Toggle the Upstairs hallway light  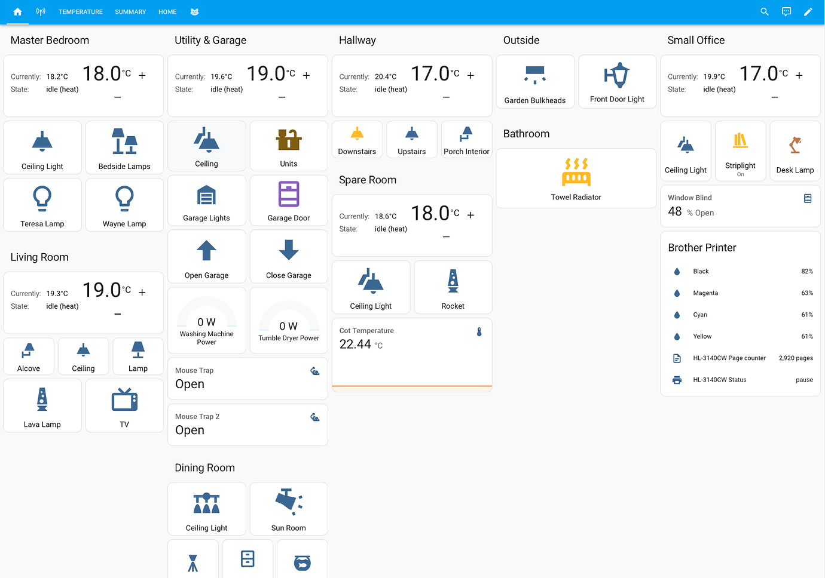[x=412, y=140]
